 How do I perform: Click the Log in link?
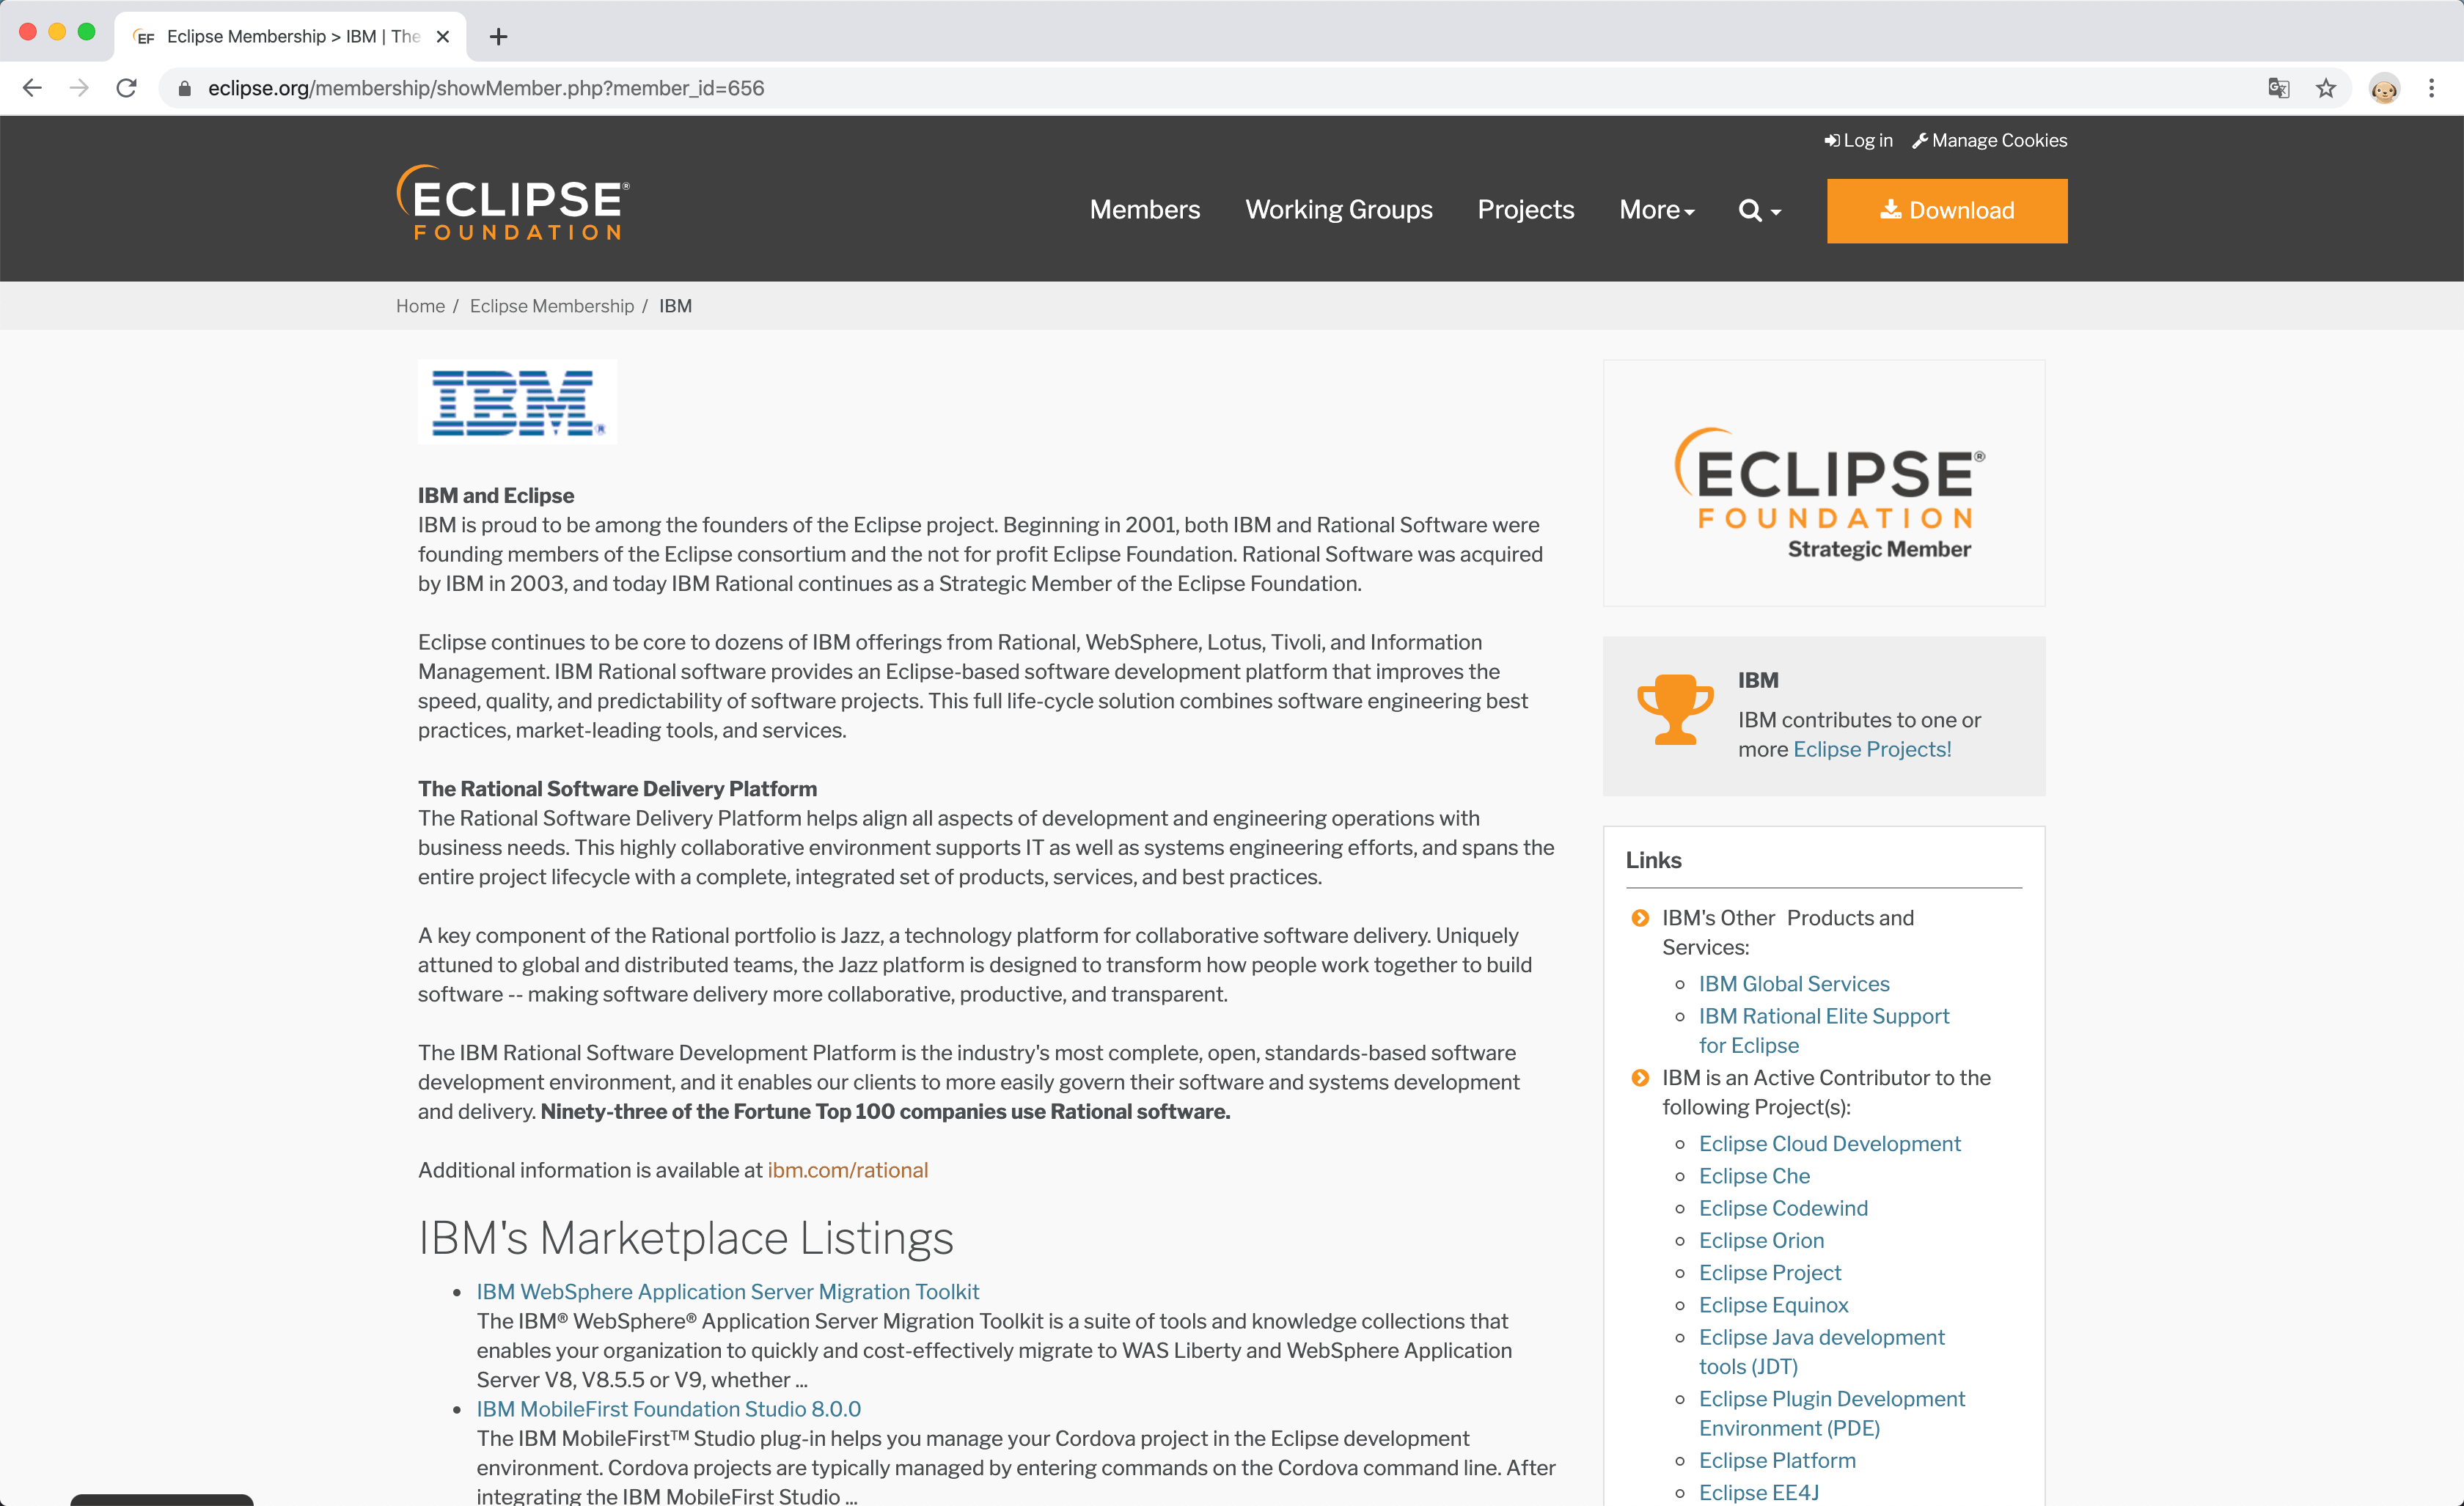tap(1858, 140)
